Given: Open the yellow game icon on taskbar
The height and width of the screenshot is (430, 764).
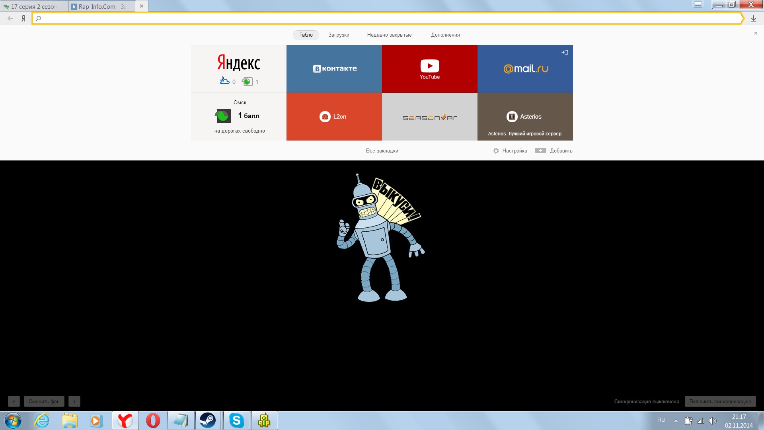Looking at the screenshot, I should (x=265, y=420).
